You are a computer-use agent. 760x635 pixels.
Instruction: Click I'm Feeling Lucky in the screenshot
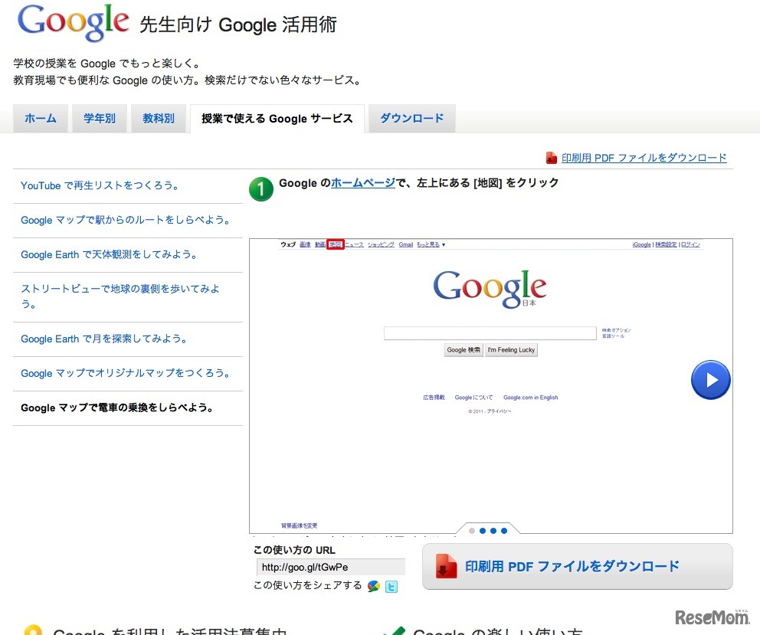pos(511,350)
